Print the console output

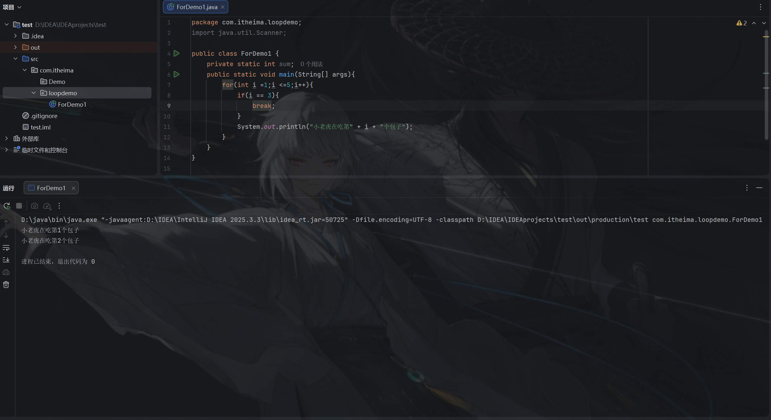(x=6, y=272)
